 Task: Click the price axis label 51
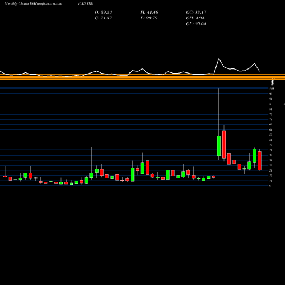[271, 140]
